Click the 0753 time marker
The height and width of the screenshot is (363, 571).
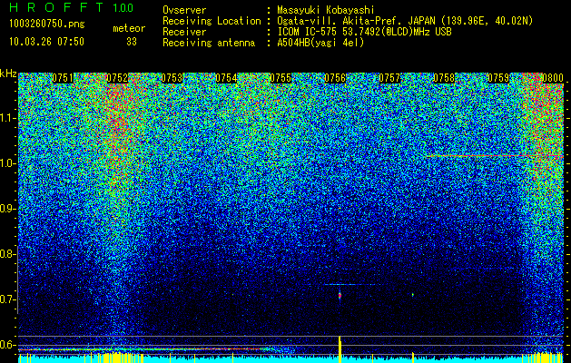coord(172,78)
